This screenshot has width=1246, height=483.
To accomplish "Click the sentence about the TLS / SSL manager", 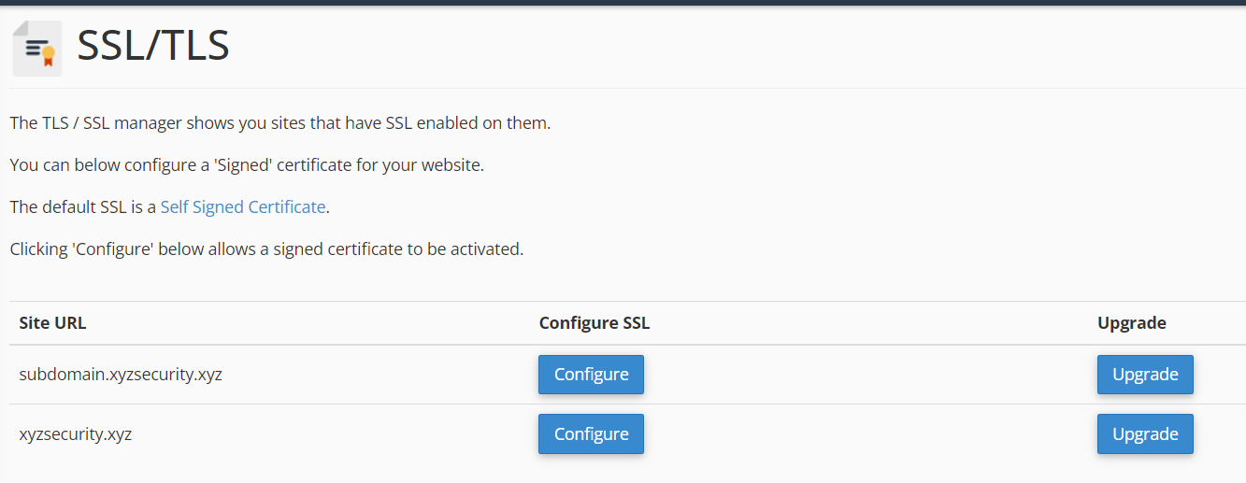I will coord(280,122).
